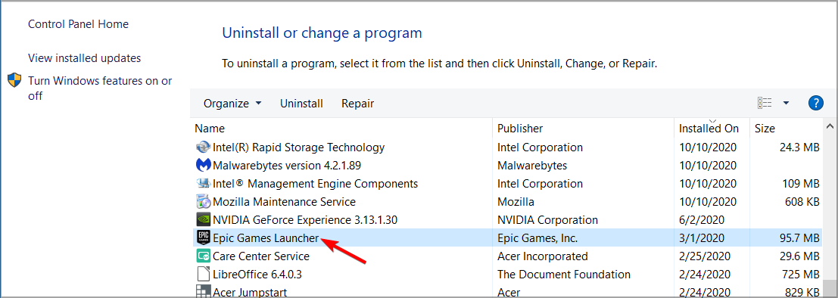Click Repair in the toolbar
The width and height of the screenshot is (838, 298).
[x=357, y=104]
